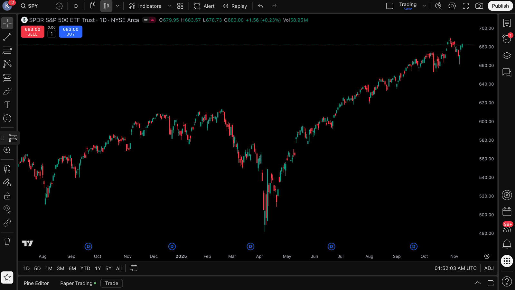Take a chart snapshot with camera icon
The image size is (515, 290).
click(479, 6)
